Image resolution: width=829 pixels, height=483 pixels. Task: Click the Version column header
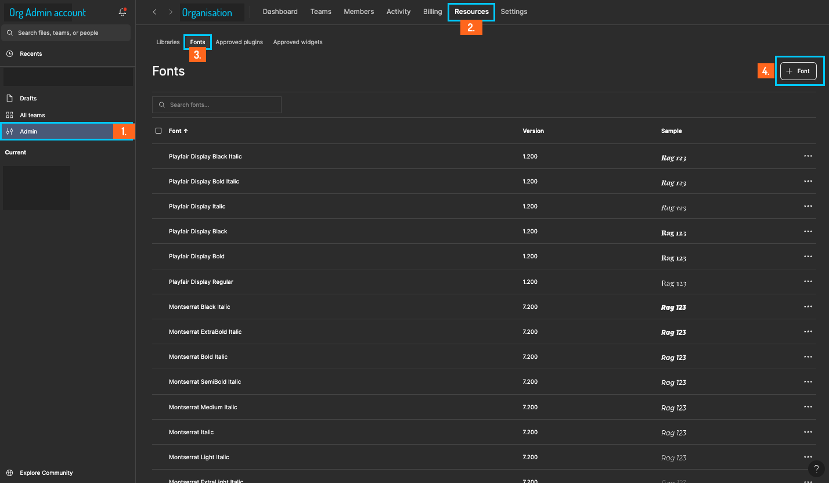[x=533, y=131]
